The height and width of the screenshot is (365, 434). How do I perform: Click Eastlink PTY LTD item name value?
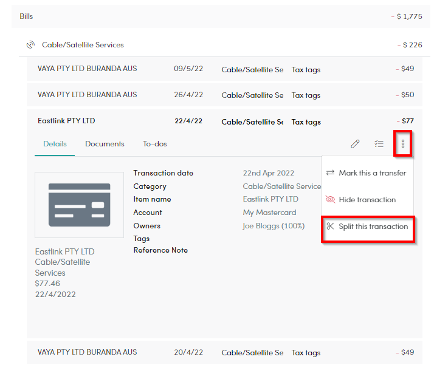click(x=270, y=199)
